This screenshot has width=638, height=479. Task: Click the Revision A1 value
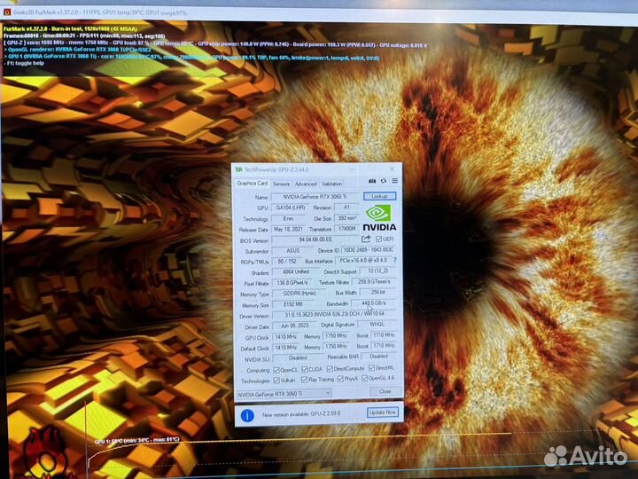tap(347, 208)
